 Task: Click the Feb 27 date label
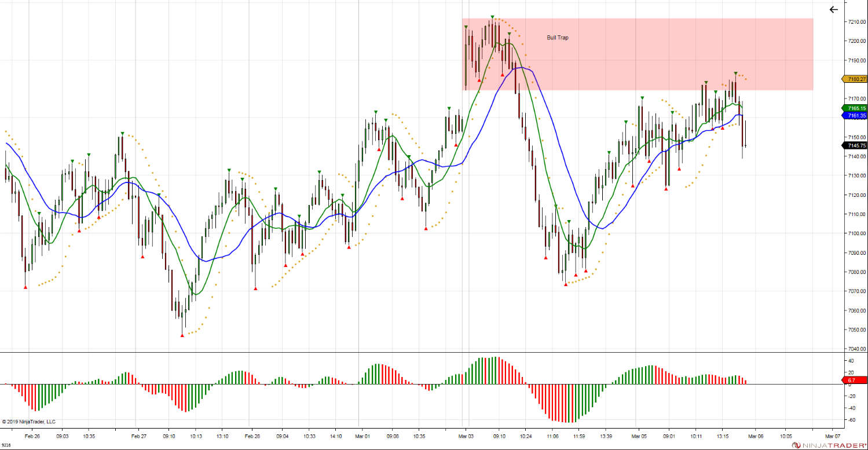[139, 436]
